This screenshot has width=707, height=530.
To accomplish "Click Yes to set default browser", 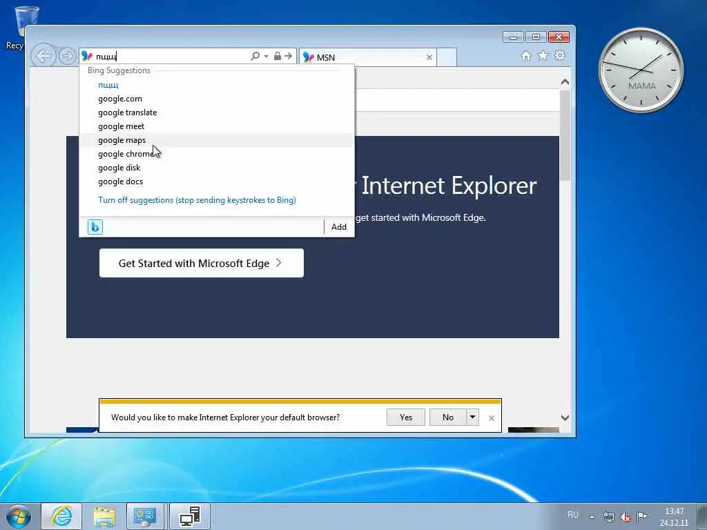I will [x=406, y=418].
